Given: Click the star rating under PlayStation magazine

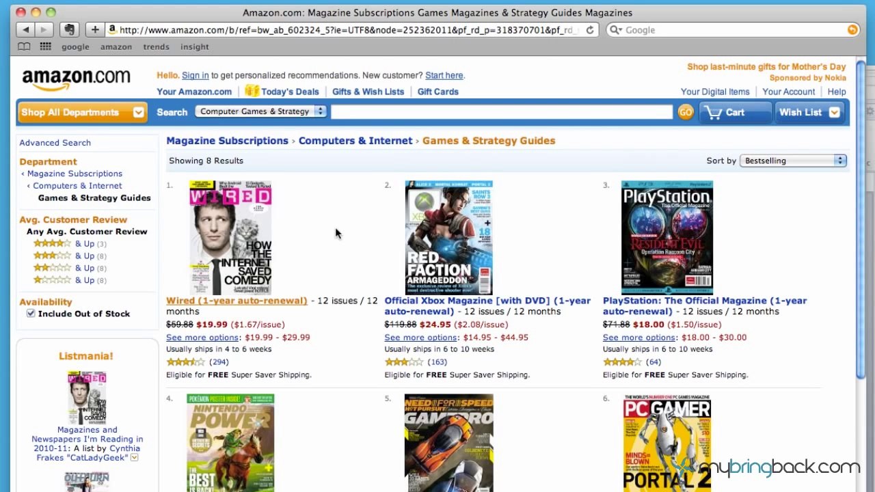Looking at the screenshot, I should pyautogui.click(x=622, y=362).
